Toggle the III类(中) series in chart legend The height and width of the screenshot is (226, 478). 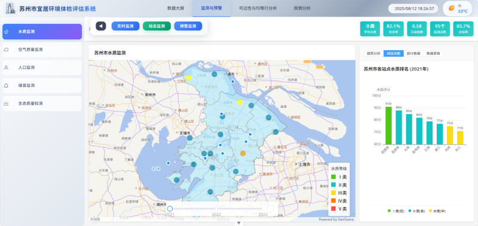(437, 210)
